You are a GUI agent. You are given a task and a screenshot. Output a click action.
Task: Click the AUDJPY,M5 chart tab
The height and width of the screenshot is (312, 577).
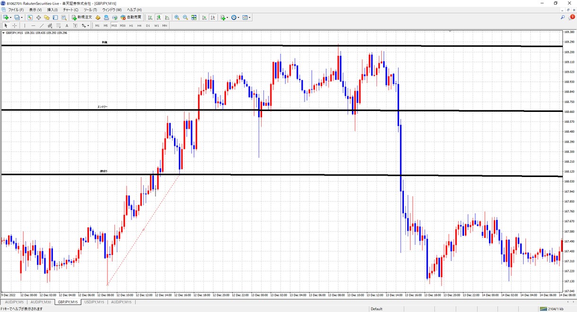14,302
